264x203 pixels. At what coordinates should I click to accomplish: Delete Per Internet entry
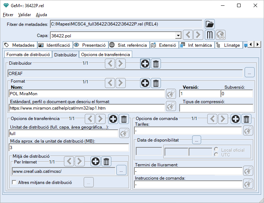(106, 161)
